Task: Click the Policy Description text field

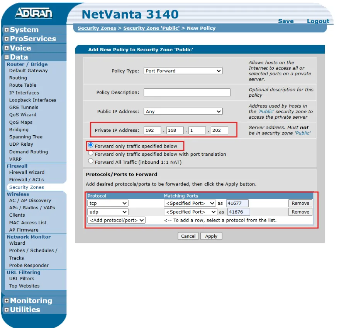Action: [187, 93]
